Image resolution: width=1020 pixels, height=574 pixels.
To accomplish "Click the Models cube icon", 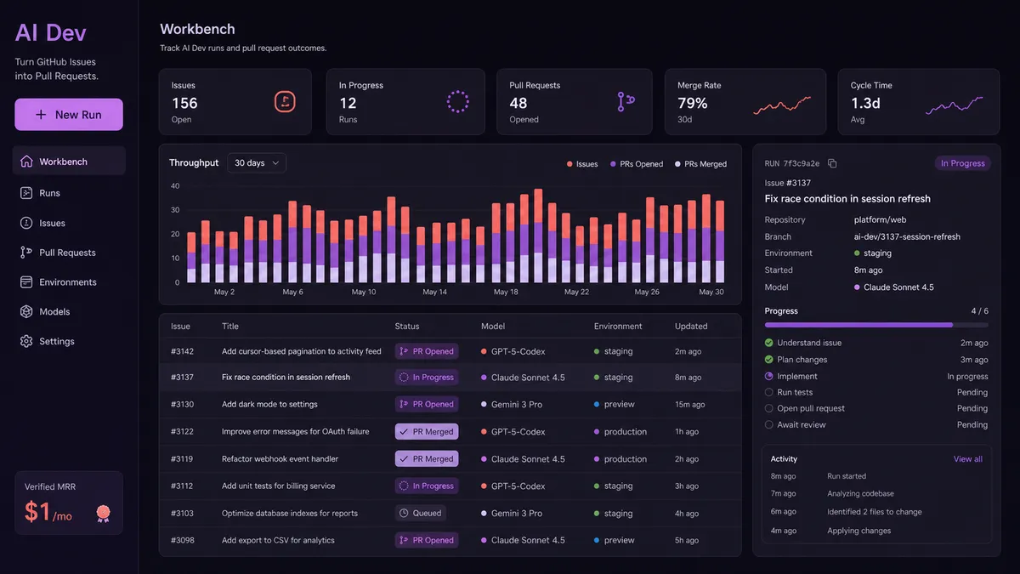I will coord(26,312).
